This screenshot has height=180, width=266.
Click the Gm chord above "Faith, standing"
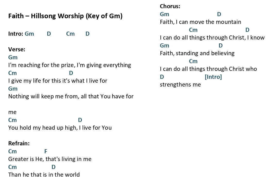(x=165, y=45)
